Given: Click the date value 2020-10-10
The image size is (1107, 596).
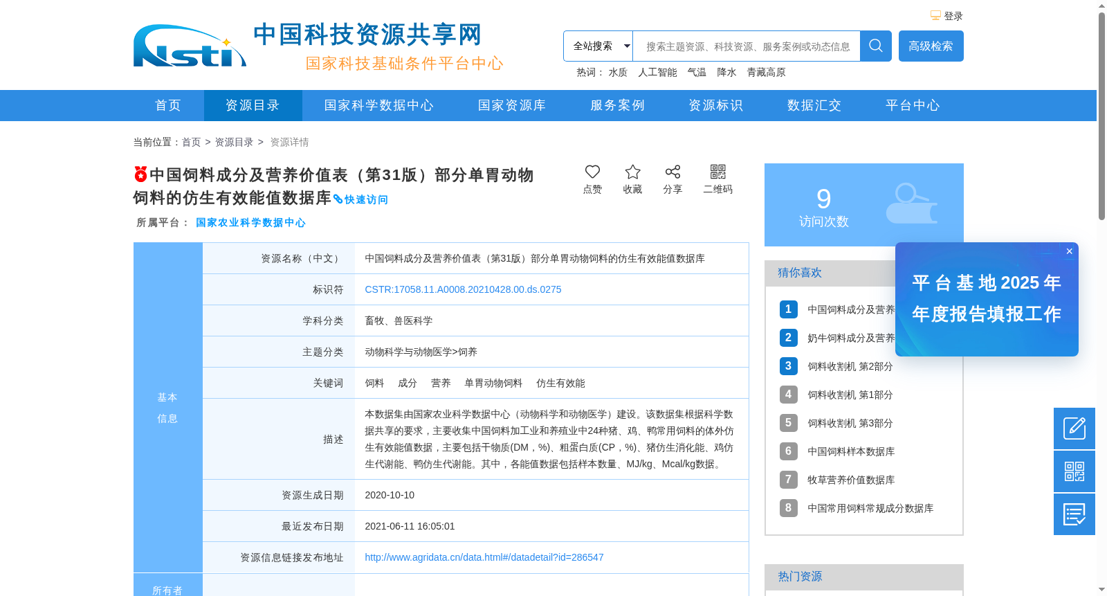Looking at the screenshot, I should pyautogui.click(x=390, y=495).
